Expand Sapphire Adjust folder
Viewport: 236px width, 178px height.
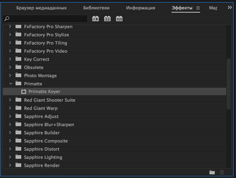tap(10, 116)
